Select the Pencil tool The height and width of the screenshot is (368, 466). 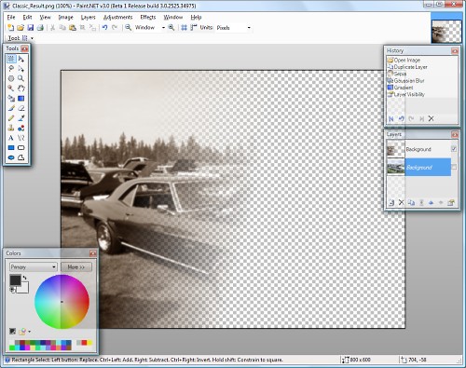coord(11,118)
